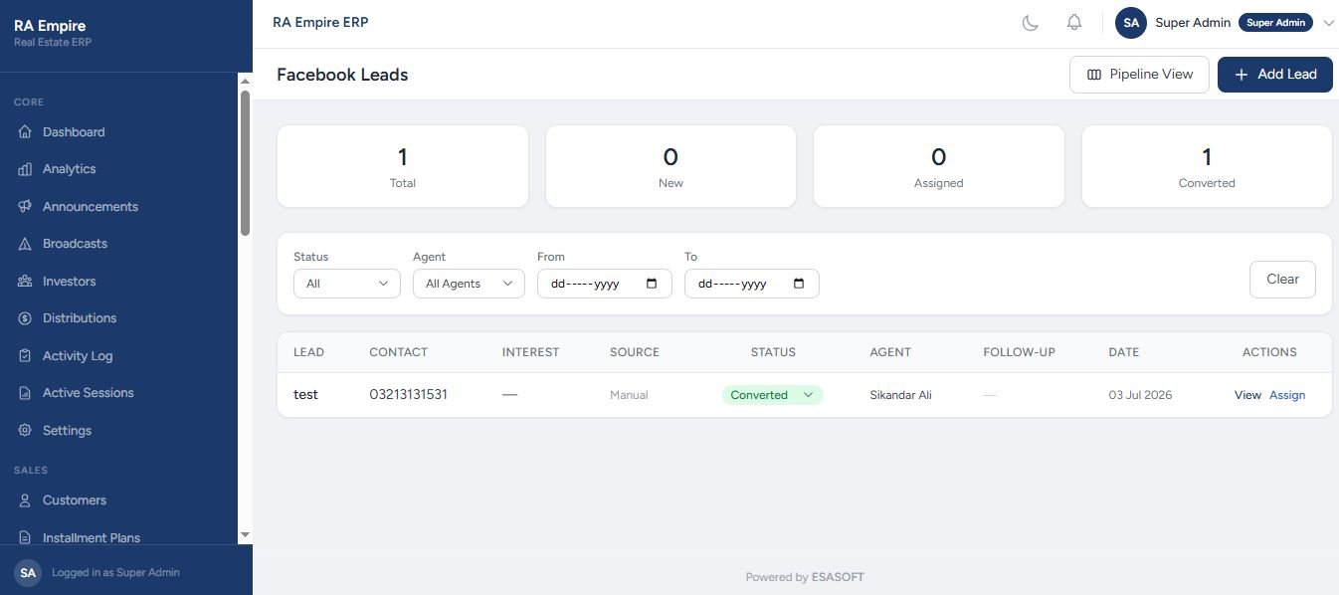This screenshot has height=595, width=1339.
Task: Click the Logged in as Super Admin text
Action: 115,572
